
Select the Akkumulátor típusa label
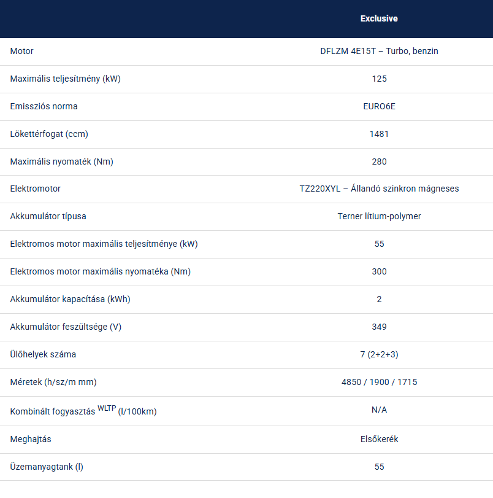48,216
